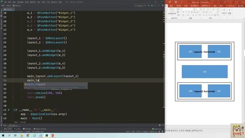The width and height of the screenshot is (245, 138).
Task: Click the run gutter arrow beside line 41
Action: click(x=9, y=110)
